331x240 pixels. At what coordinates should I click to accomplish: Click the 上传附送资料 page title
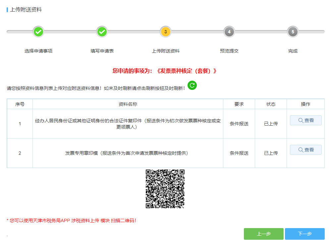pos(26,10)
